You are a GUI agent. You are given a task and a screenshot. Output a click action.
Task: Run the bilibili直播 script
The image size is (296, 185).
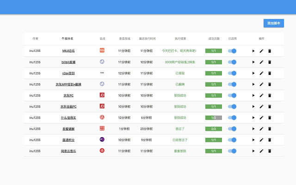coord(253,62)
